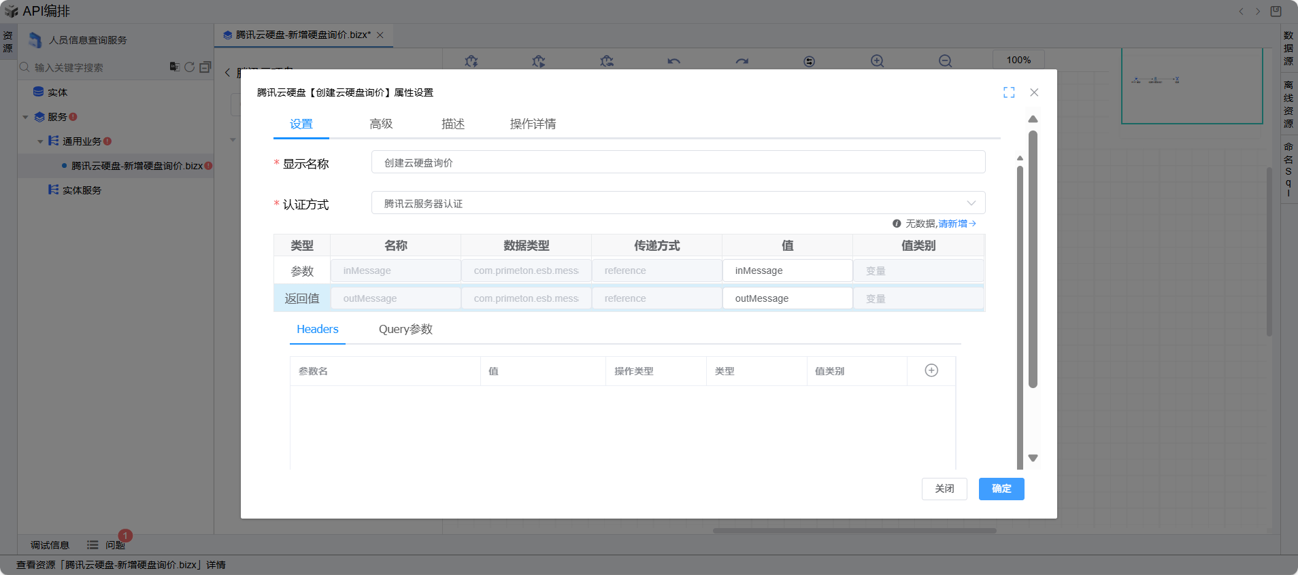Expand the property dialog to fullscreen
The height and width of the screenshot is (575, 1298).
coord(1009,92)
